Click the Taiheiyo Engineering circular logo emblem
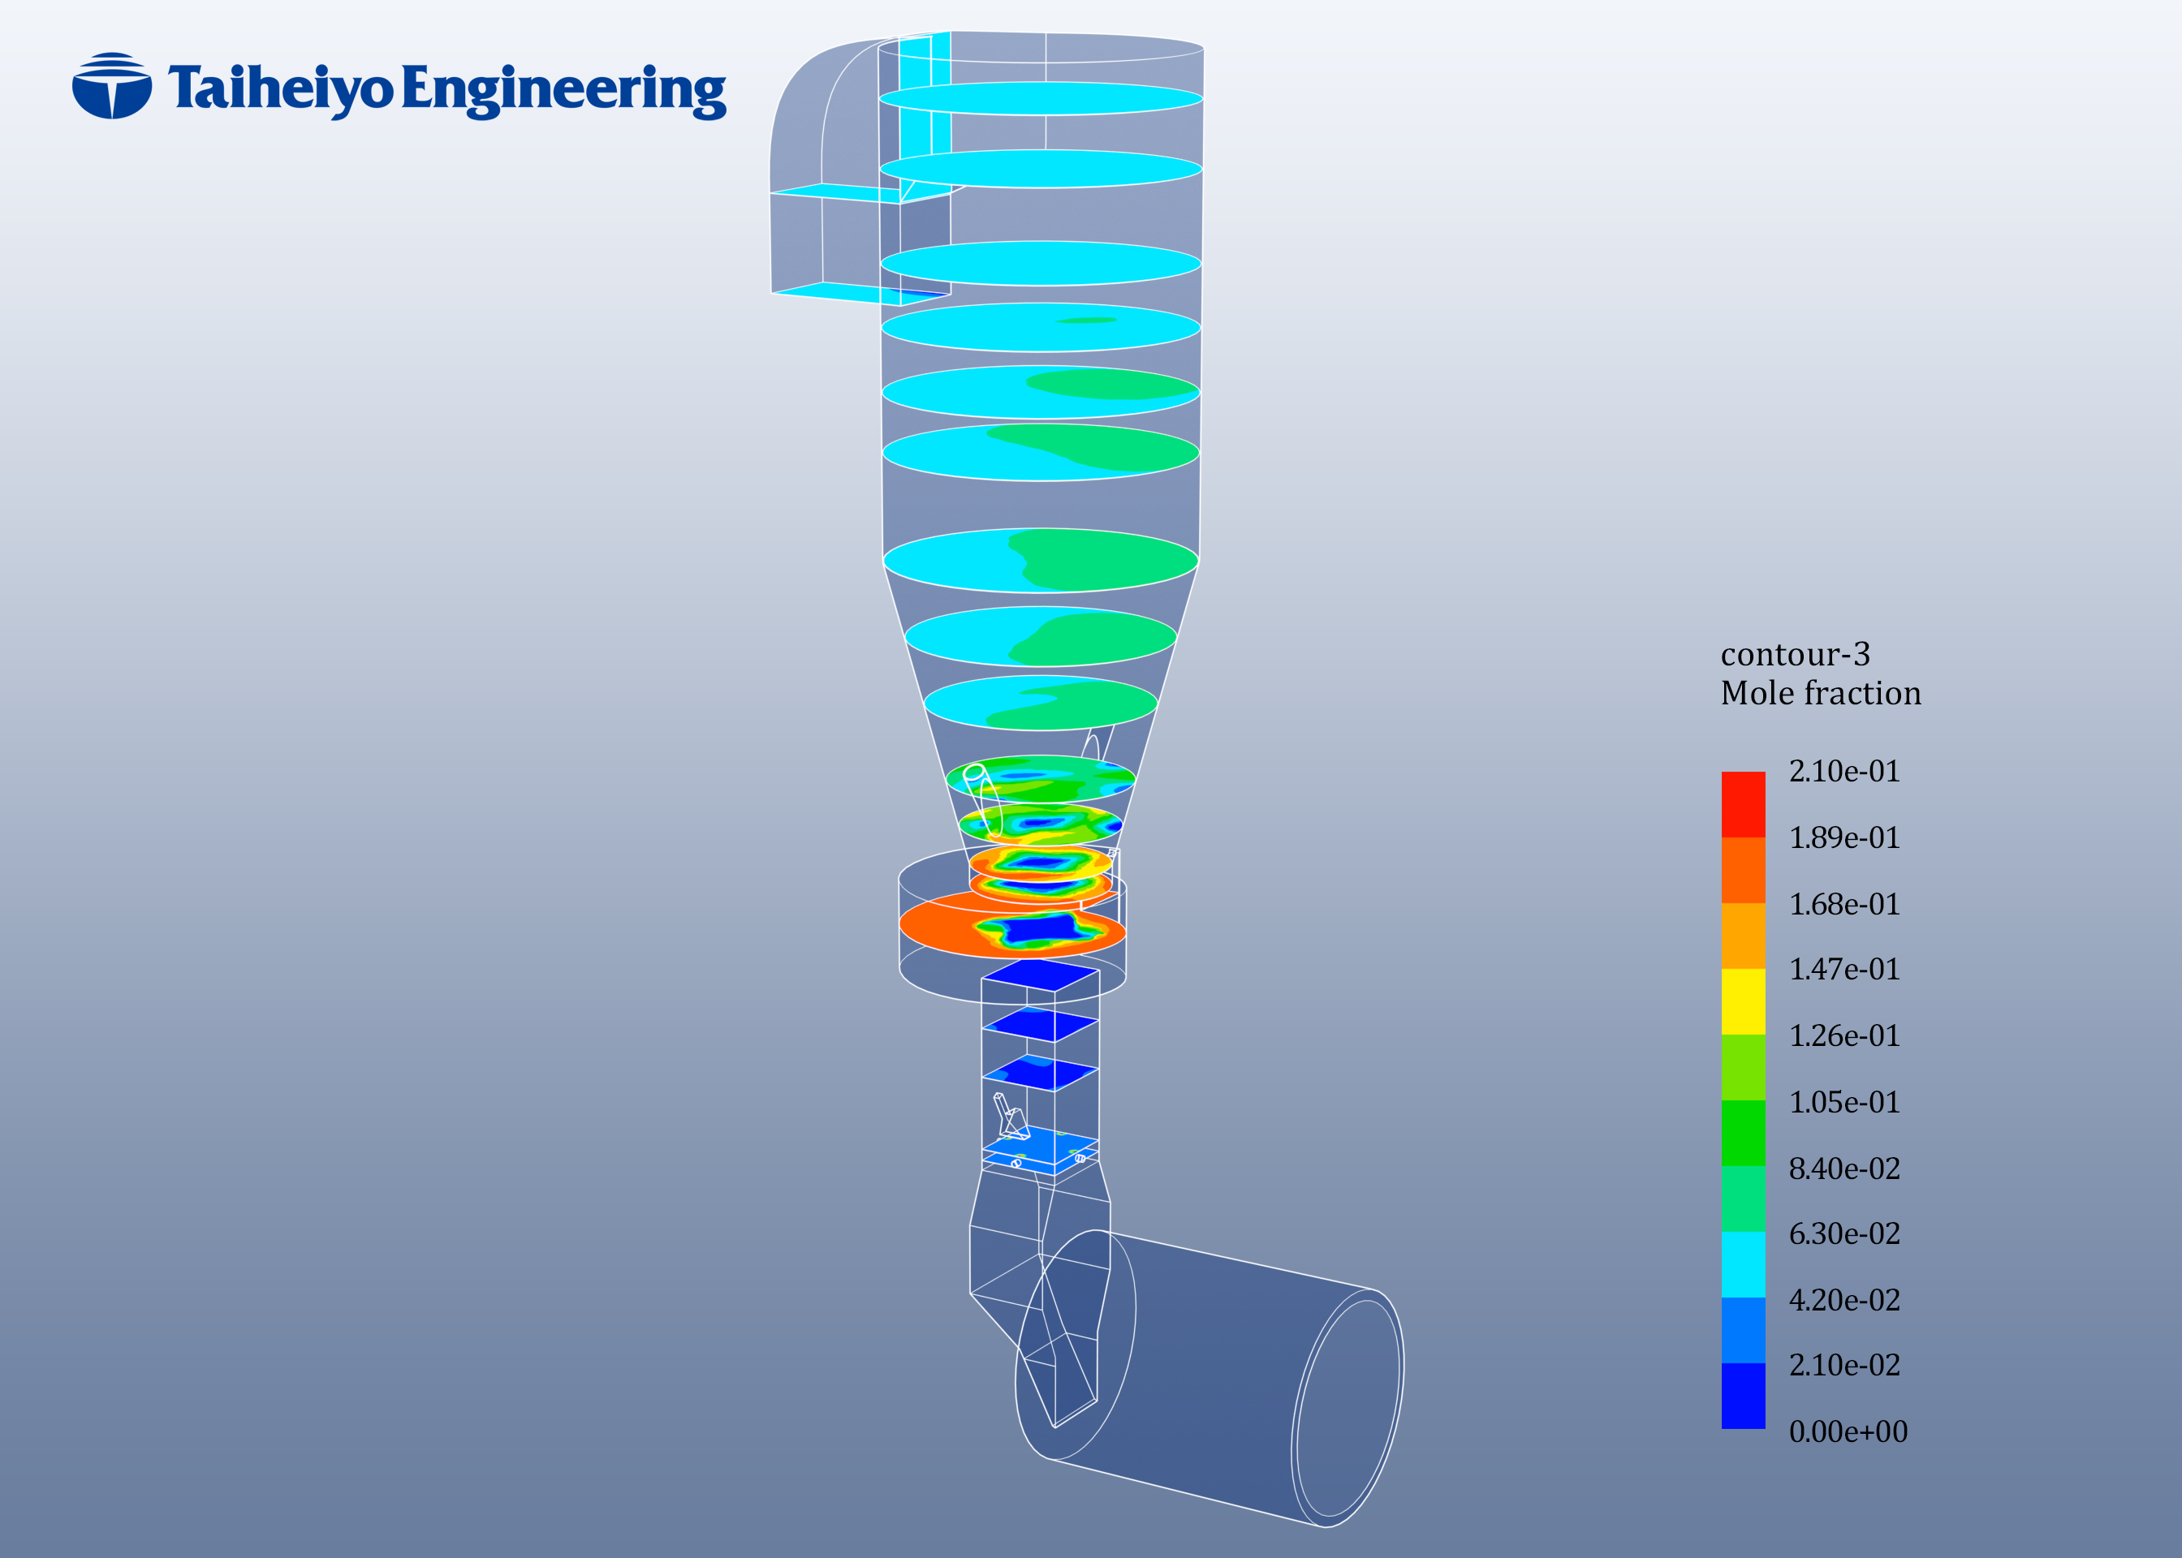Screen dimensions: 2182x1558 112,86
